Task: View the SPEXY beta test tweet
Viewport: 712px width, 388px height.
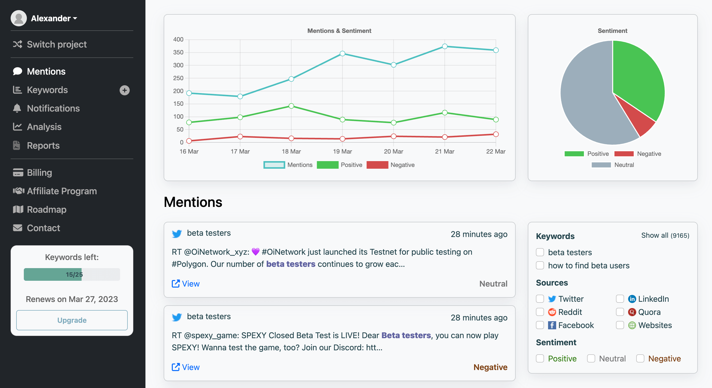Action: (191, 367)
